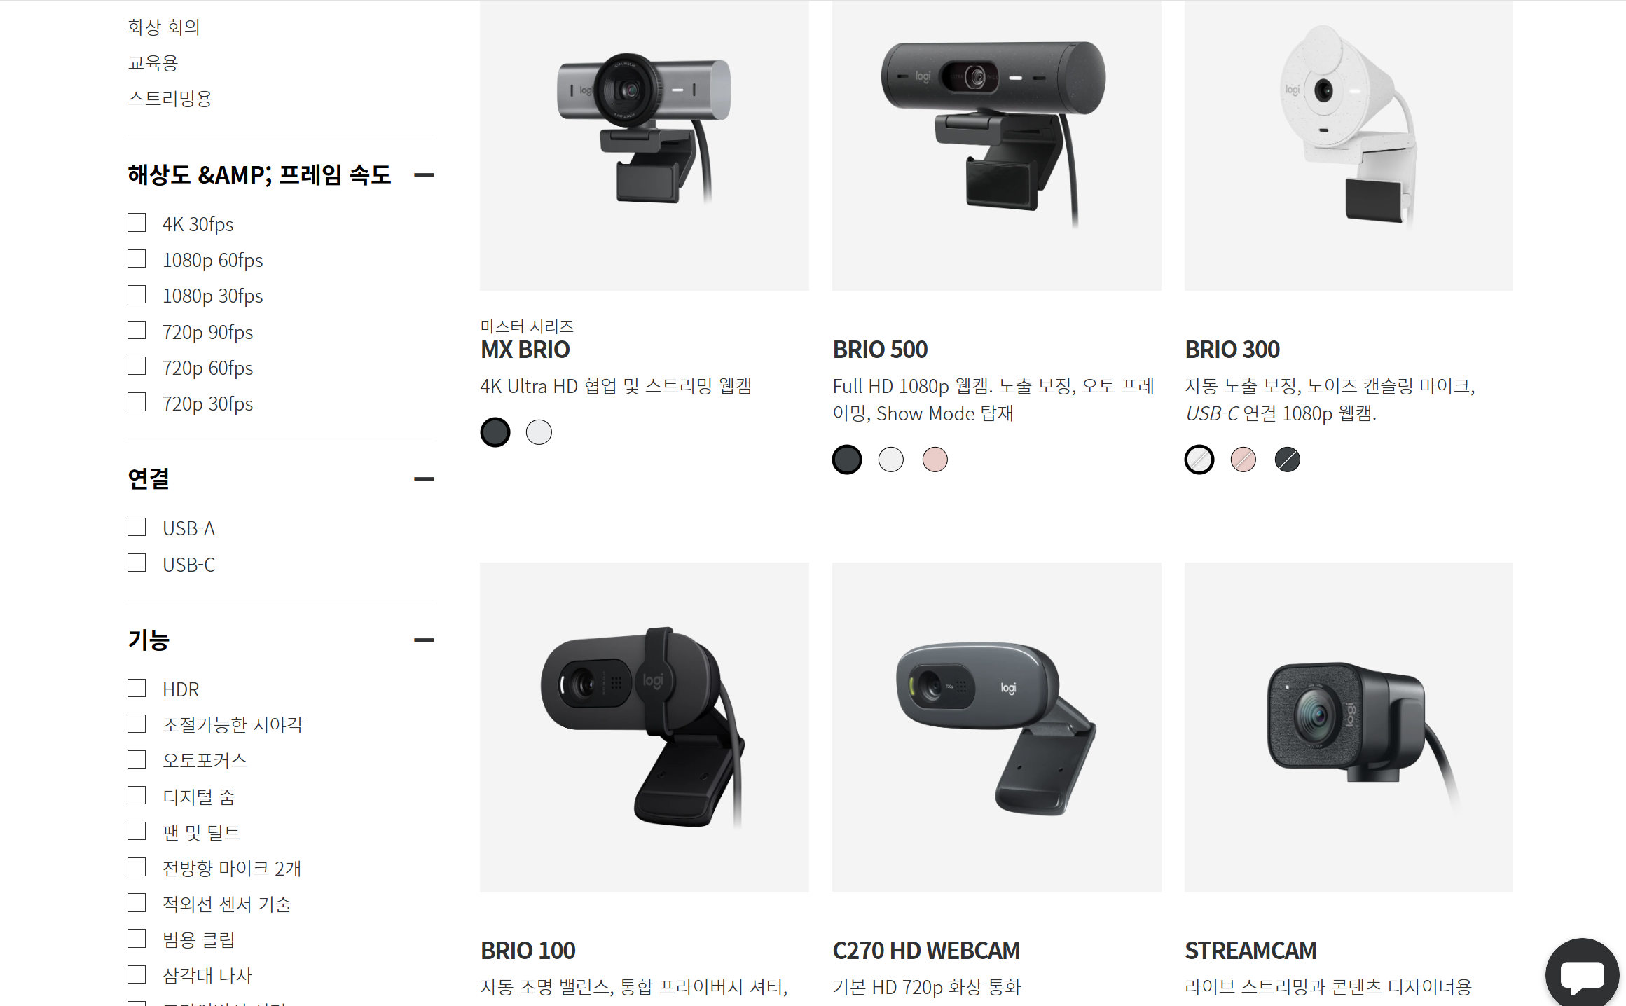Click the C270 HD WEBCAM product image

click(x=996, y=727)
